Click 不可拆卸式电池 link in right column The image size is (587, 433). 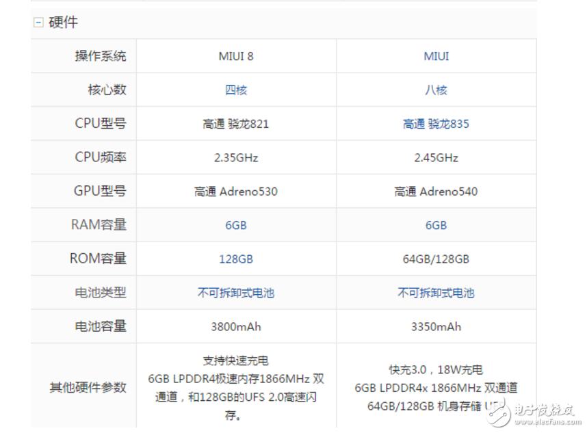436,293
